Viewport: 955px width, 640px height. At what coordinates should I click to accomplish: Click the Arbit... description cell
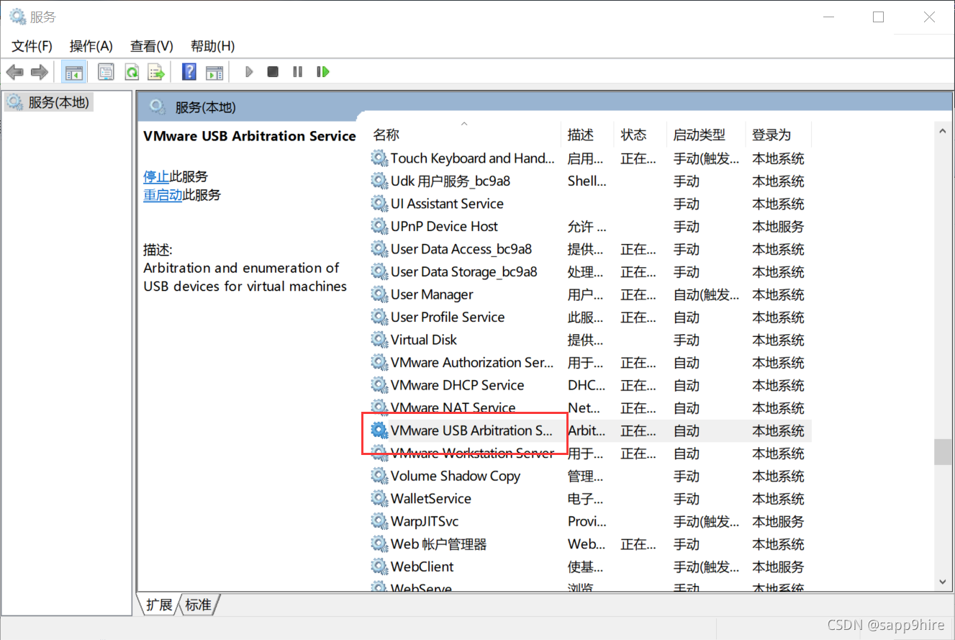coord(587,431)
